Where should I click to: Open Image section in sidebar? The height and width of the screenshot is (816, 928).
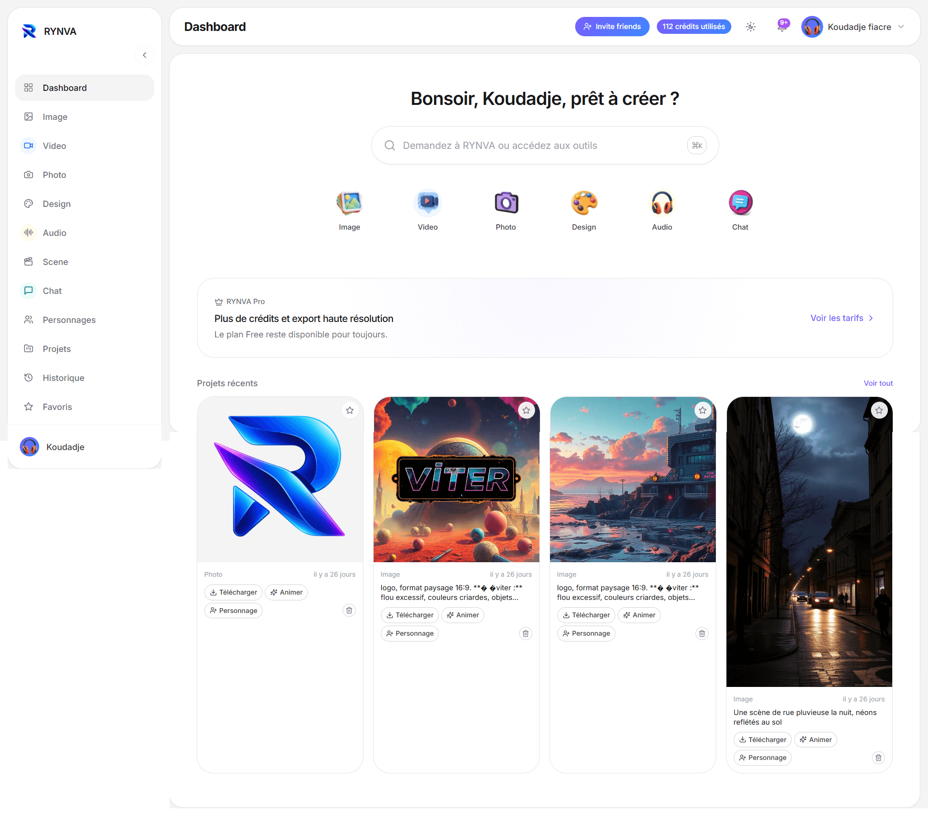(85, 117)
